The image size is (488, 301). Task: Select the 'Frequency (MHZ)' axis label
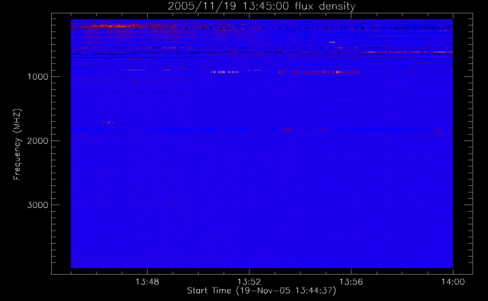click(17, 144)
